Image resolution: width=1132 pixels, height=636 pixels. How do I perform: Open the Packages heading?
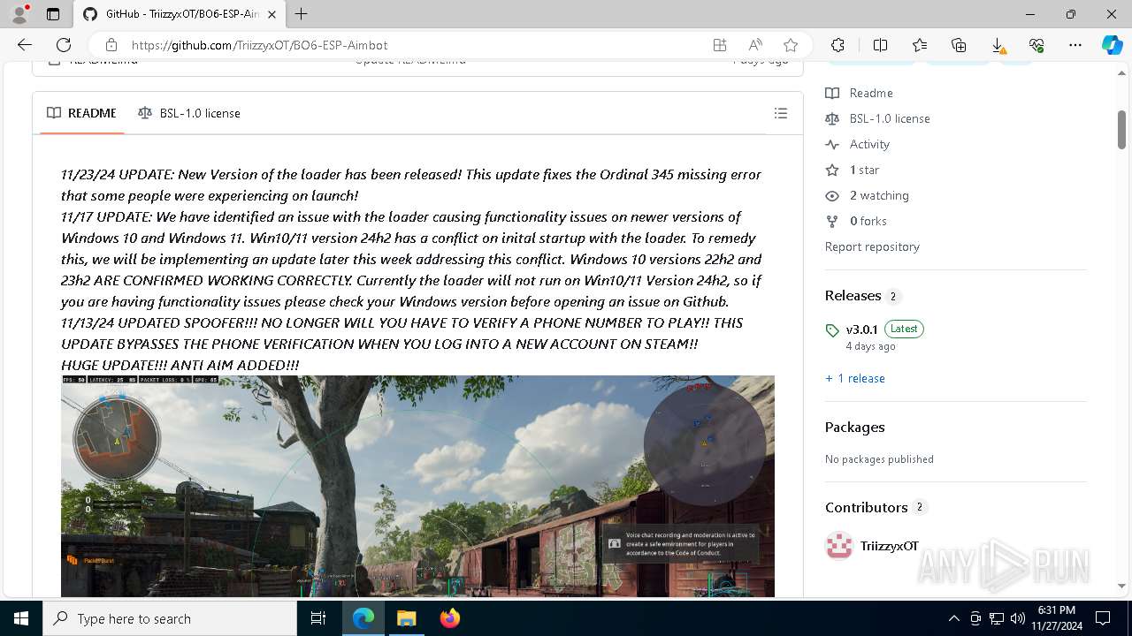click(855, 427)
